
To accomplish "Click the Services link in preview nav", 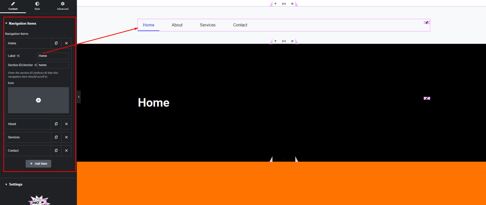I will coord(207,25).
